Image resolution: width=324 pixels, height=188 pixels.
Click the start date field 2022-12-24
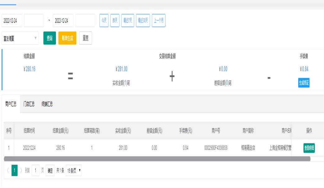[11, 21]
